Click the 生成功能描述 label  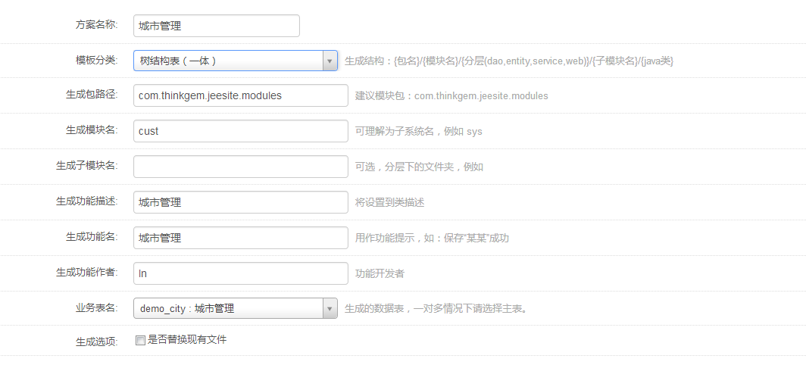click(87, 201)
